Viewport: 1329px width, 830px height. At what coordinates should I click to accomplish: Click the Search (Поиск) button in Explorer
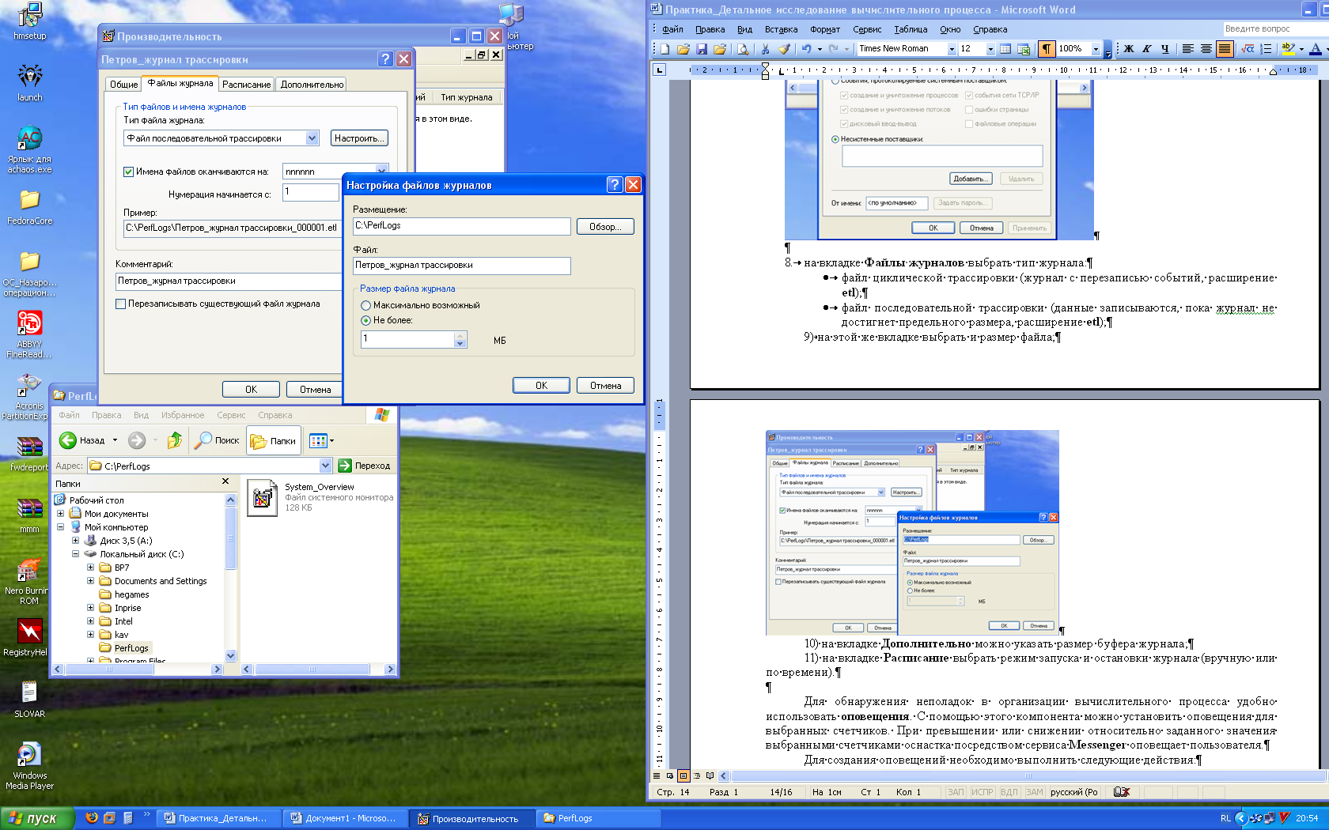pyautogui.click(x=217, y=440)
